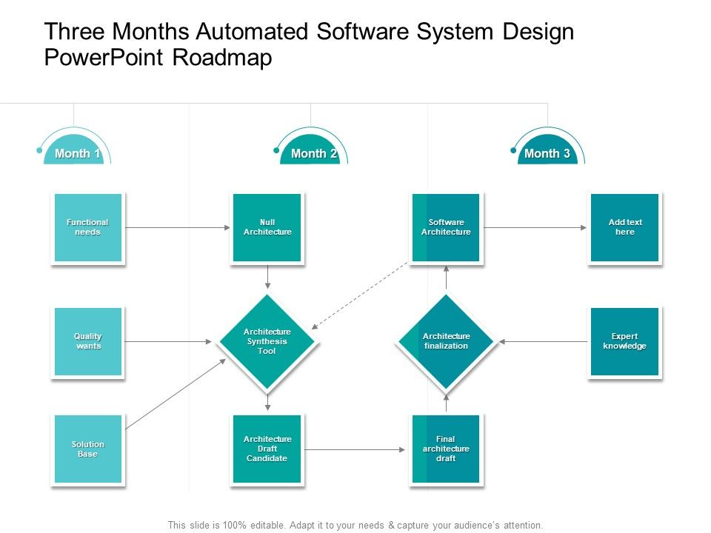The height and width of the screenshot is (533, 711).
Task: Click the Quality wants box
Action: pyautogui.click(x=88, y=341)
